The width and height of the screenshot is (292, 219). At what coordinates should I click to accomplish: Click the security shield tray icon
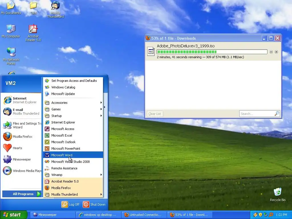(x=260, y=215)
